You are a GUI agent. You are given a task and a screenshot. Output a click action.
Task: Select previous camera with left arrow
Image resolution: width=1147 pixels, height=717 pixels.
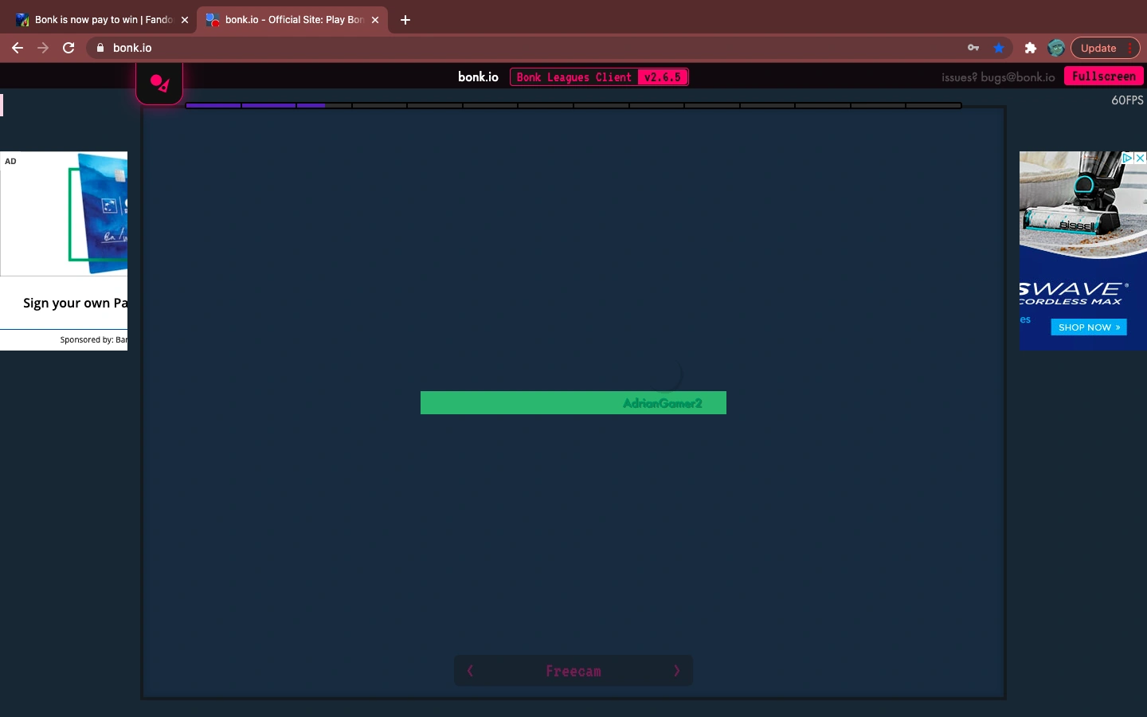[470, 671]
